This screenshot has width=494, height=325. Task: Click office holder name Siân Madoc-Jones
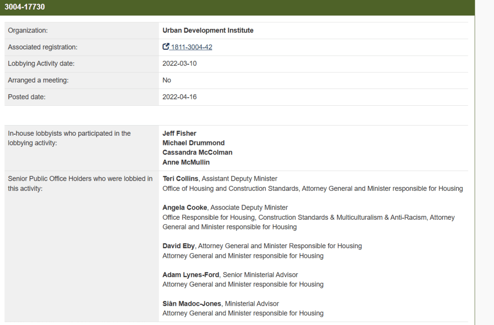pyautogui.click(x=192, y=304)
